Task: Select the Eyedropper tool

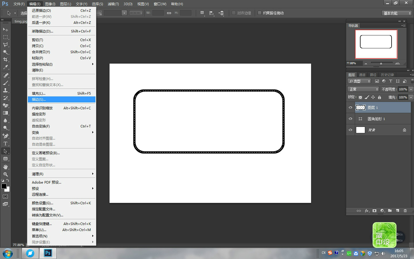Action: [5, 67]
